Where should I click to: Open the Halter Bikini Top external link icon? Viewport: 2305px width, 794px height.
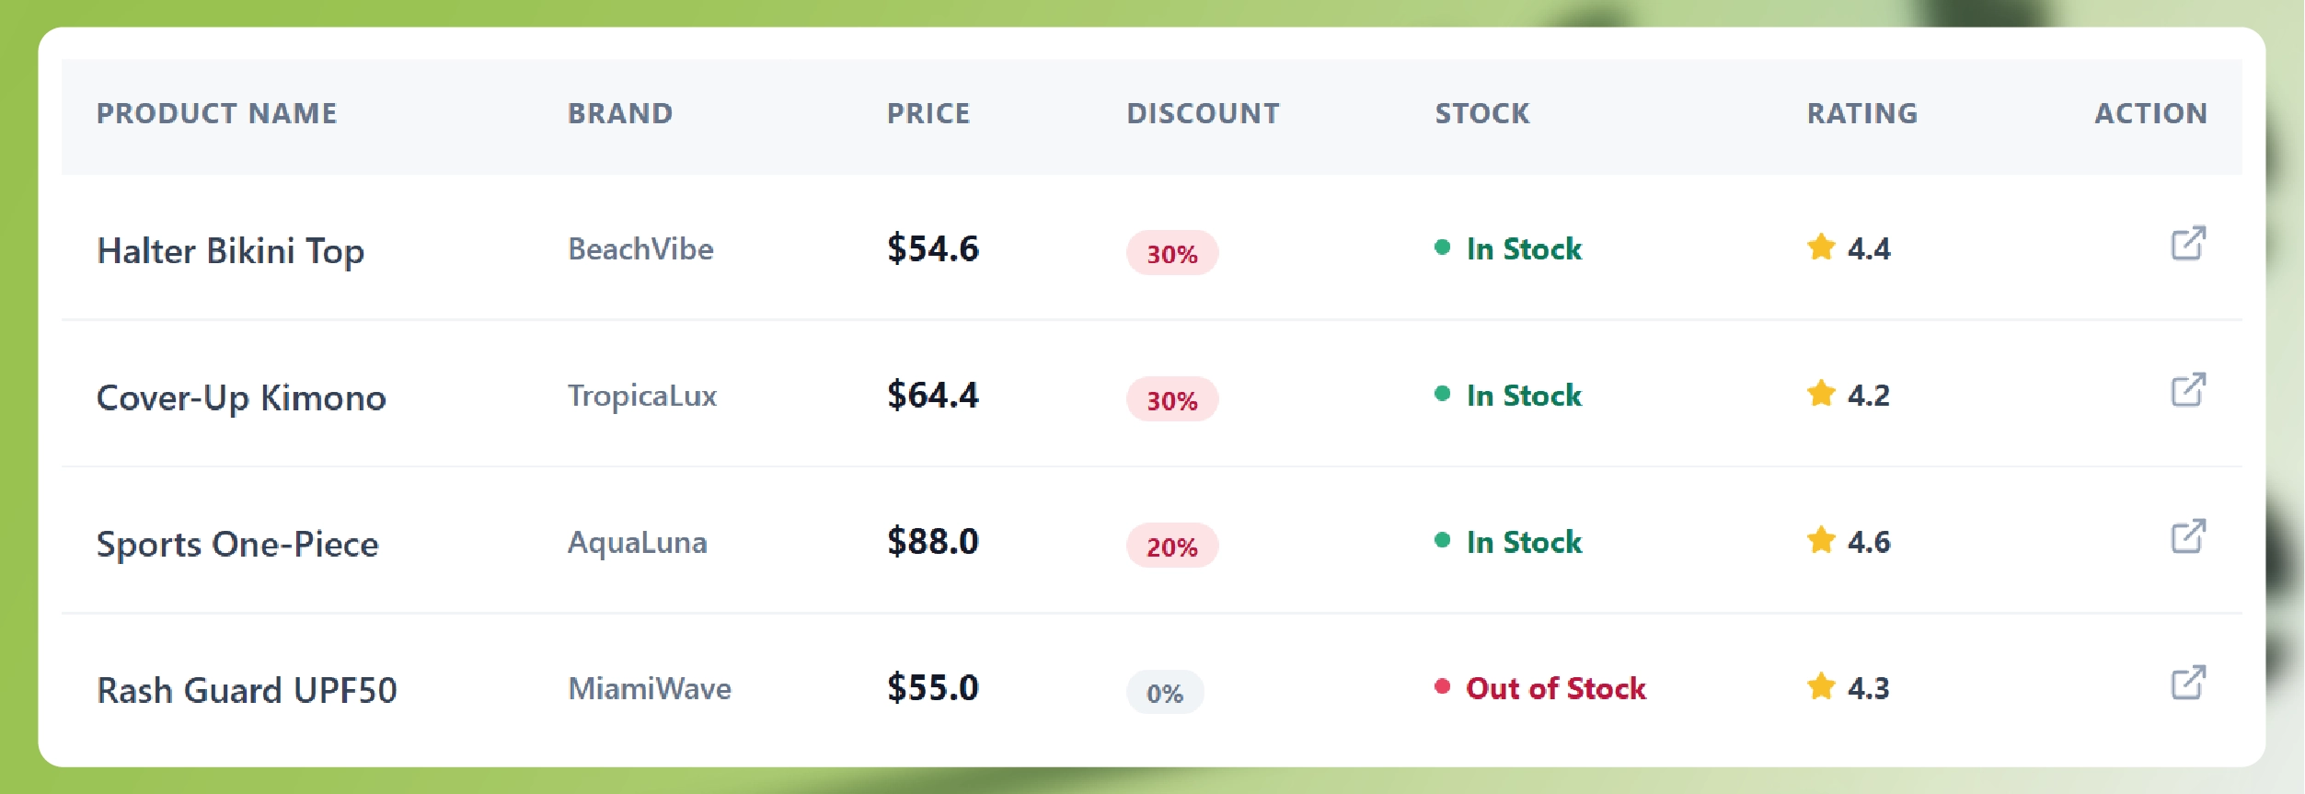pos(2187,244)
